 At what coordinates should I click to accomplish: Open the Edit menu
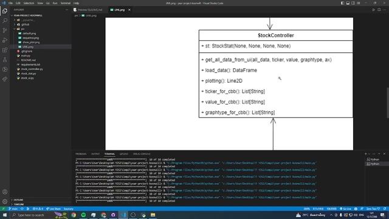[18, 3]
